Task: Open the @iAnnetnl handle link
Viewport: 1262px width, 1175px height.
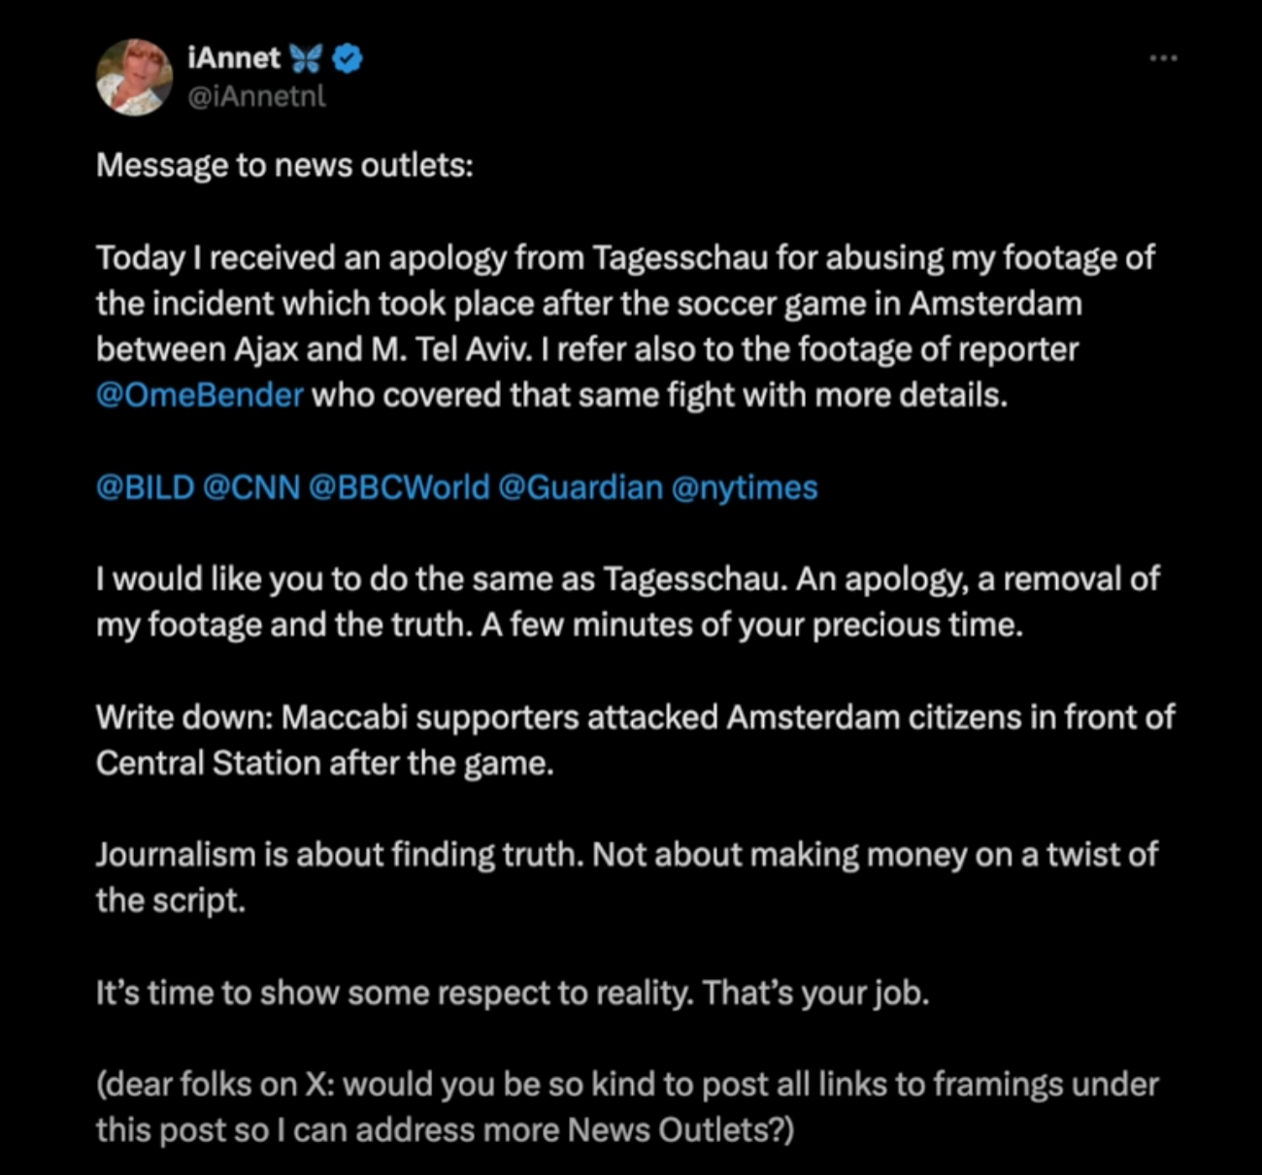Action: pos(256,96)
